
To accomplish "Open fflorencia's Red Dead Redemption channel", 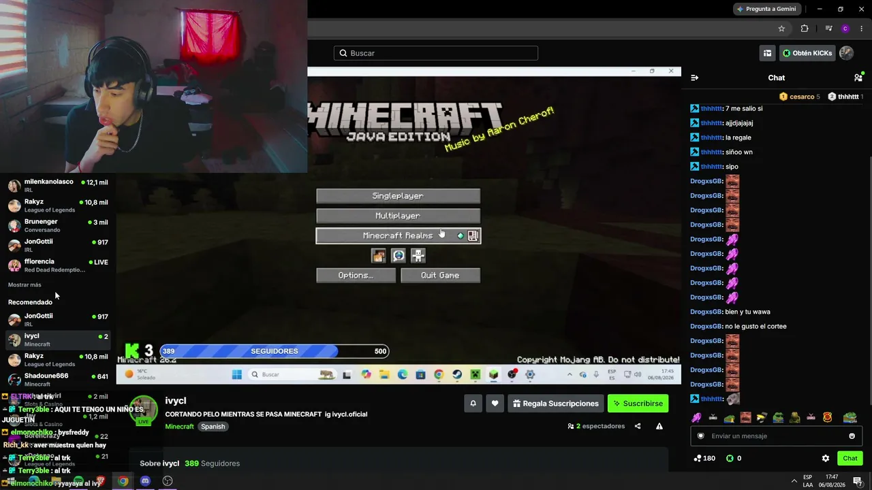I will [x=58, y=265].
